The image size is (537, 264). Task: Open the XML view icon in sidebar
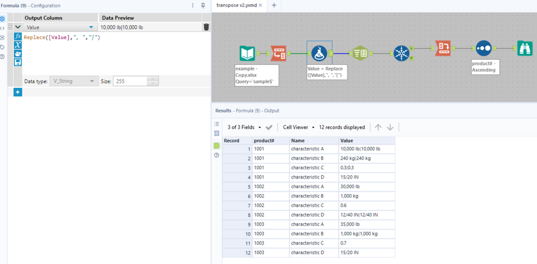coord(2,28)
